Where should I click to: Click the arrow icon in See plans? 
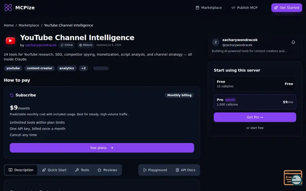click(x=112, y=148)
